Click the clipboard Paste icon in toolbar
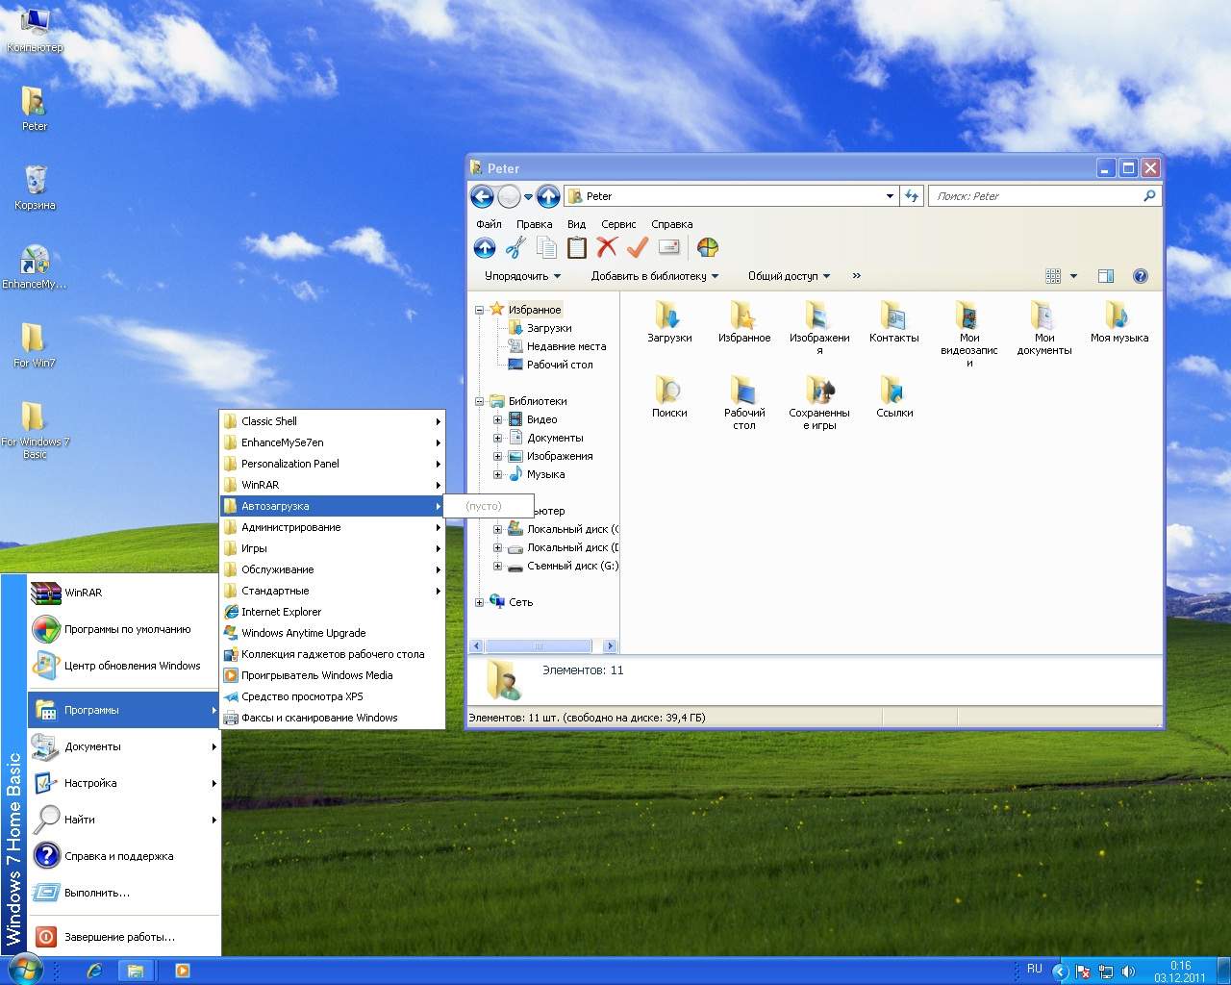The width and height of the screenshot is (1231, 985). tap(577, 248)
